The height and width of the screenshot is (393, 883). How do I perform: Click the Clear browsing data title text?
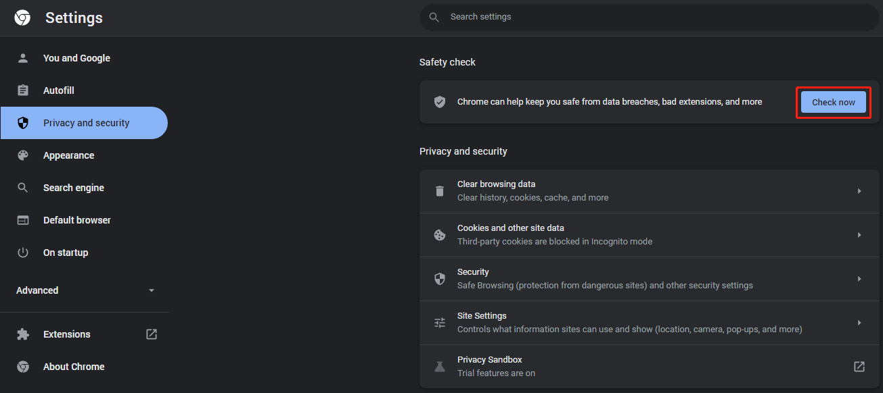coord(497,184)
